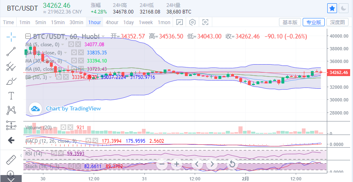Open RSI indicator settings gear
This screenshot has width=353, height=182.
tap(54, 154)
